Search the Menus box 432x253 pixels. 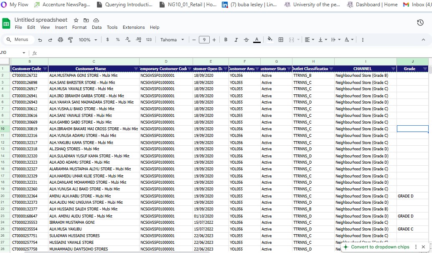(19, 40)
